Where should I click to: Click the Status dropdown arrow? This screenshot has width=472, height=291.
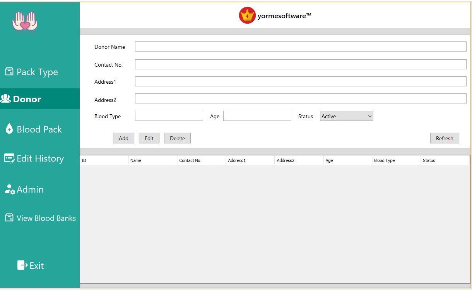coord(369,116)
